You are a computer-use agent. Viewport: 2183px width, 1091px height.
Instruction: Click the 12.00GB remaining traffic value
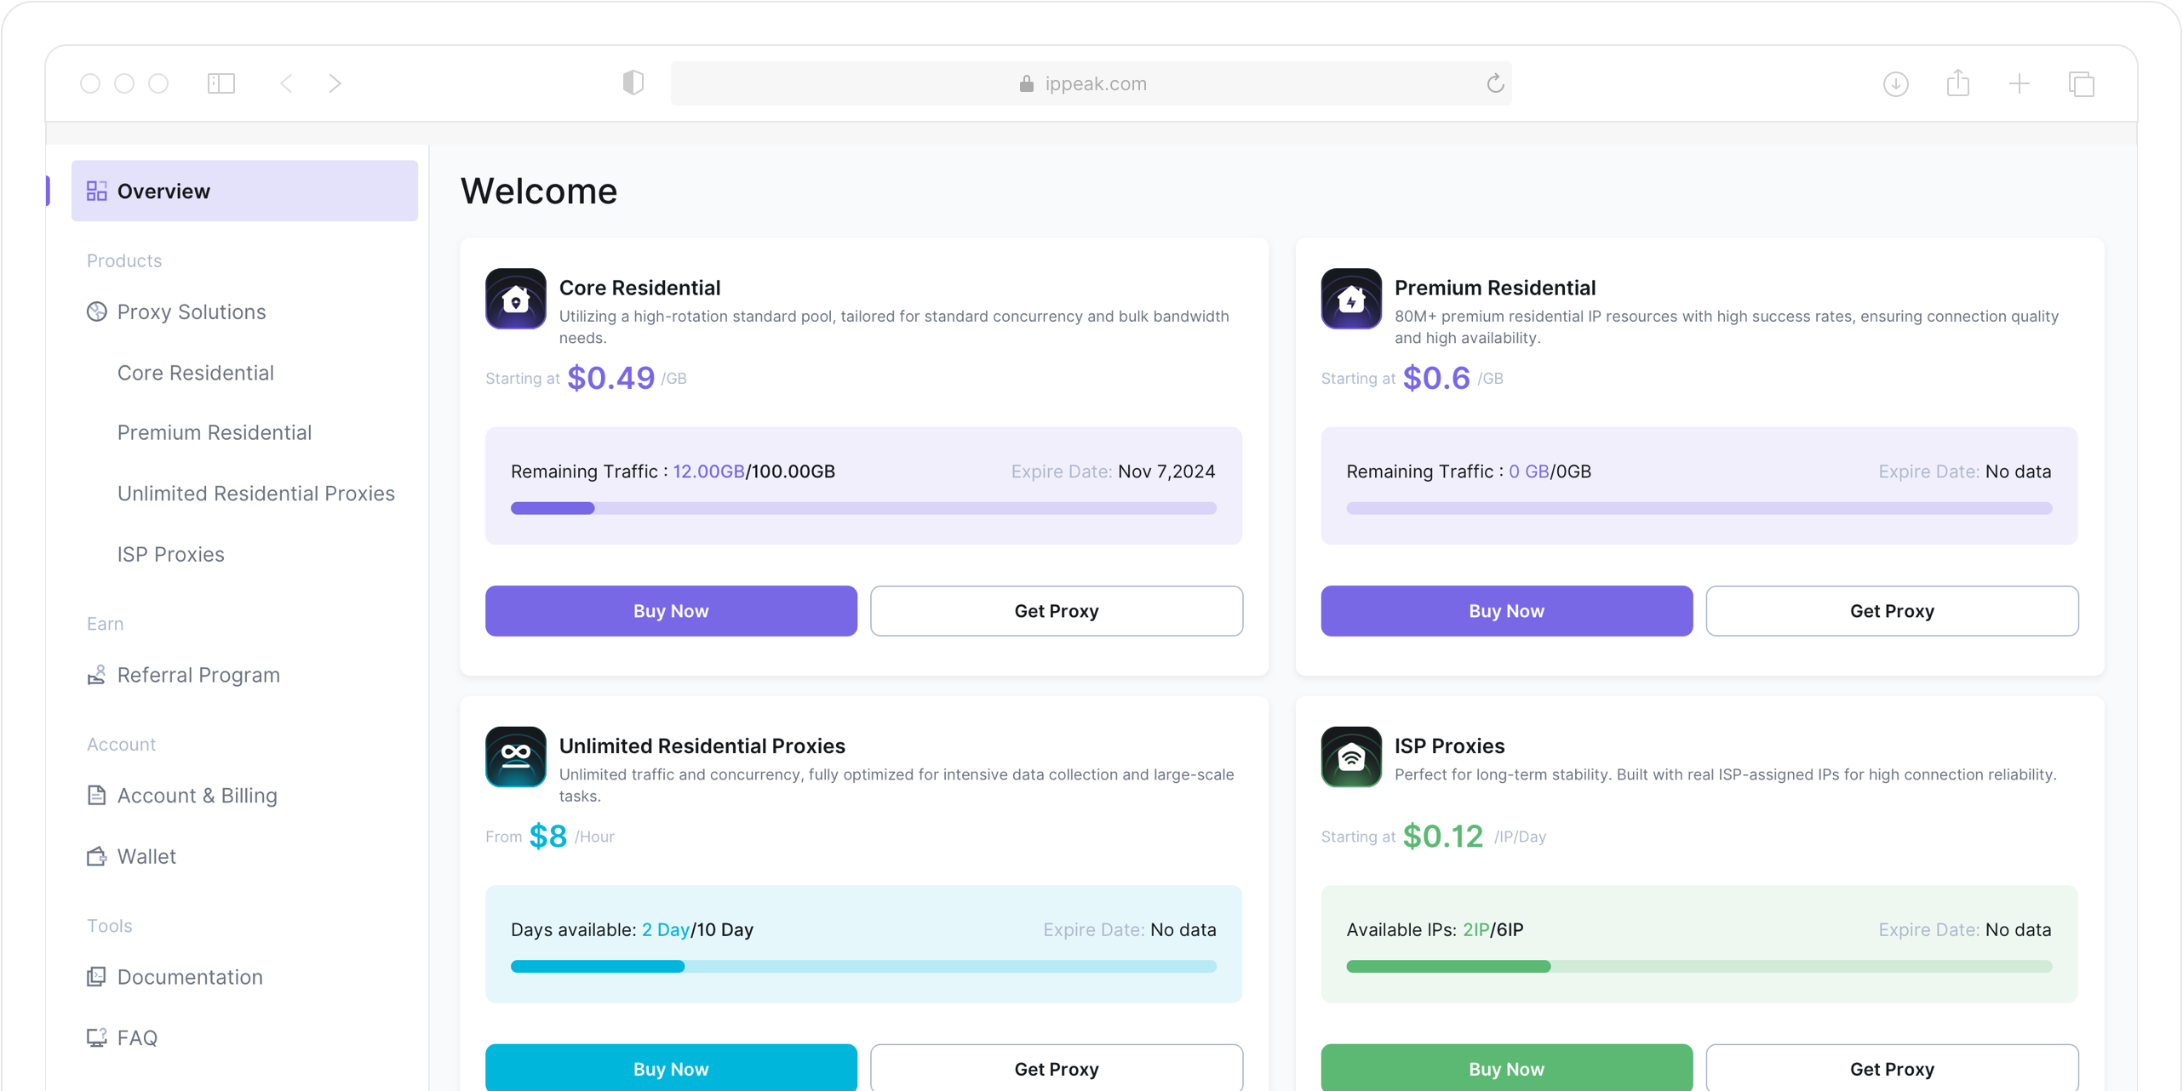[708, 471]
